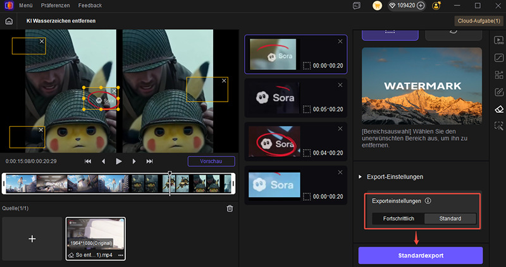The width and height of the screenshot is (506, 267).
Task: Skip to the beginning of the video
Action: pos(88,162)
